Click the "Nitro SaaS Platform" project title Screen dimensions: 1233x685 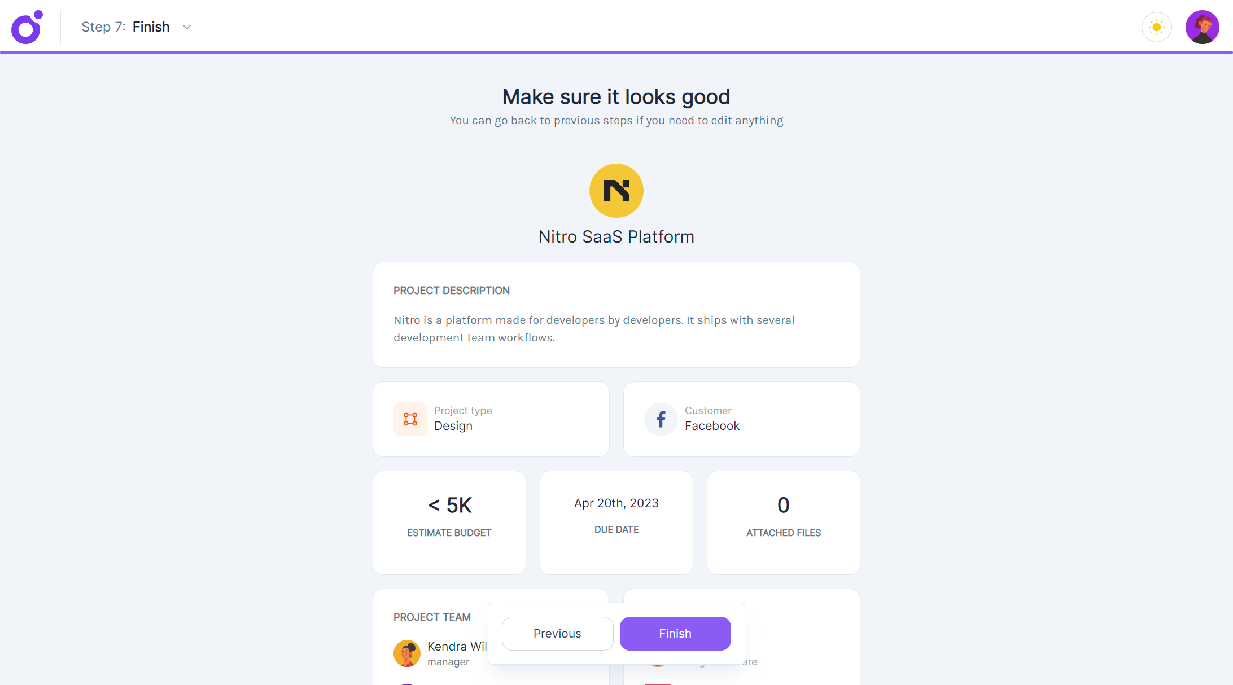click(x=616, y=237)
